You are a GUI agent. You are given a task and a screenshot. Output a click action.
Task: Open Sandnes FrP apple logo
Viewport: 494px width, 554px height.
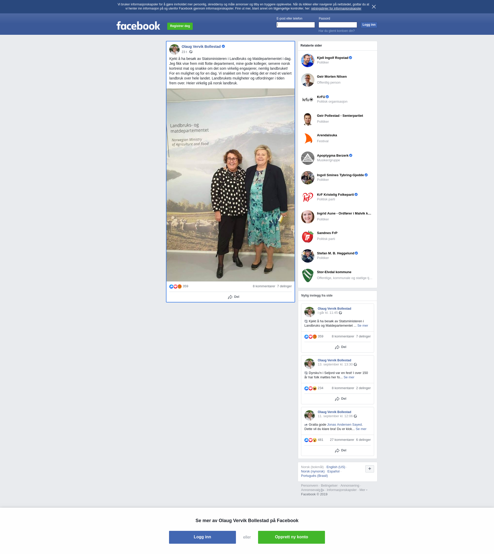307,236
